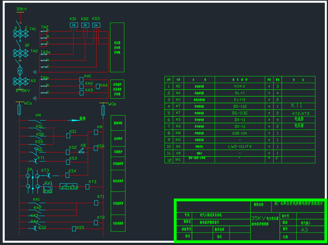Viewport: 328px width, 245px height.
Task: Click the KD1 differential relay box
Action: pos(74,25)
